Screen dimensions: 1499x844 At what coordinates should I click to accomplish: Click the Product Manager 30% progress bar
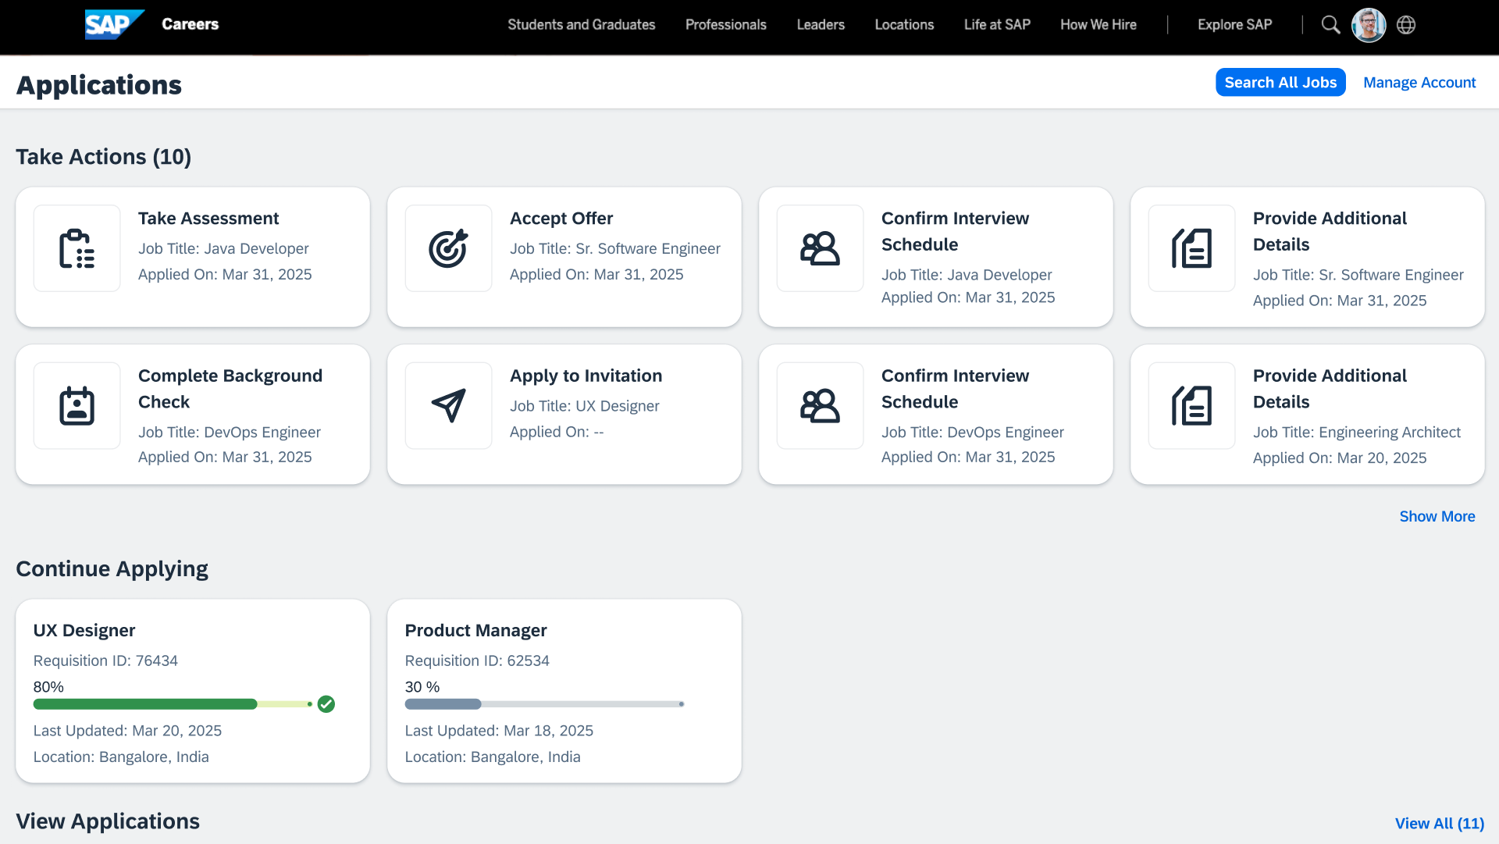pyautogui.click(x=544, y=704)
